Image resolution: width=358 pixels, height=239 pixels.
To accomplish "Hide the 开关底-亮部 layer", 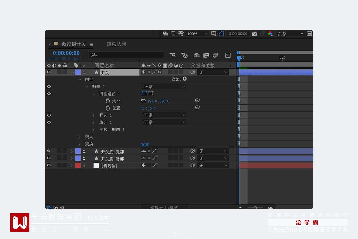I will point(49,151).
